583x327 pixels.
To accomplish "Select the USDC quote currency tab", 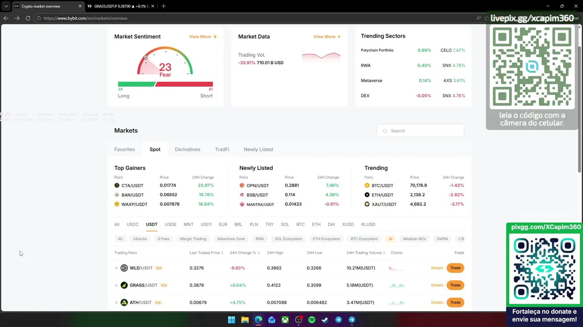I will click(133, 224).
